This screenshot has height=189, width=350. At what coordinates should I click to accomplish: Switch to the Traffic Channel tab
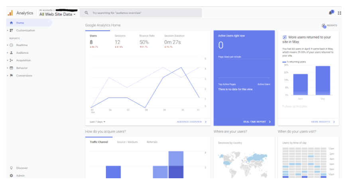(x=99, y=142)
